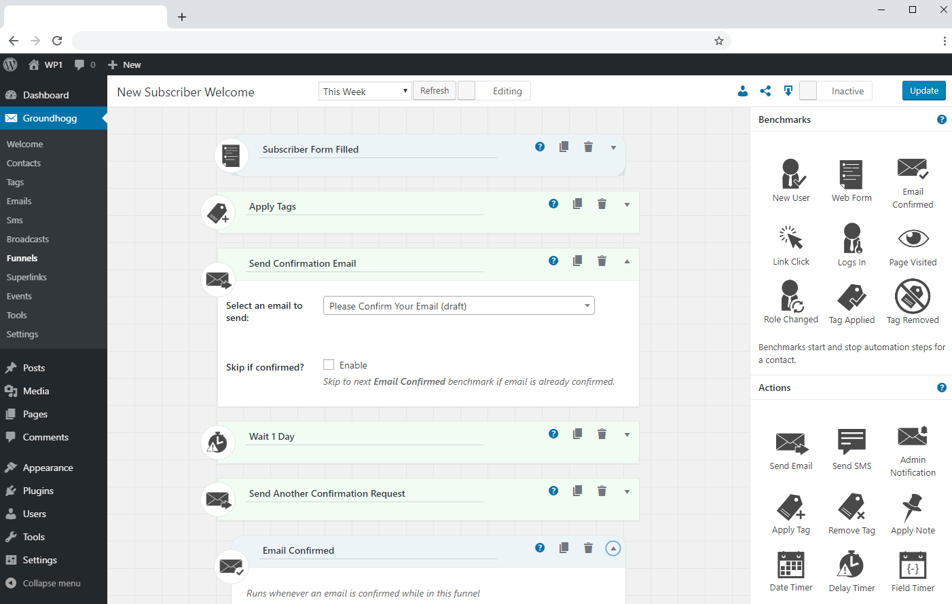The image size is (952, 604).
Task: Choose the Page Visited eye icon
Action: click(x=913, y=239)
